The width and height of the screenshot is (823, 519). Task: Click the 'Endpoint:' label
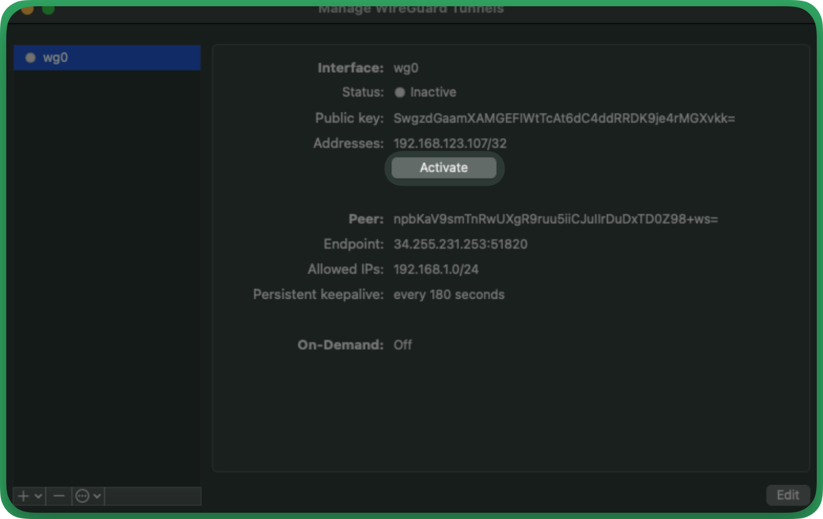pyautogui.click(x=353, y=245)
